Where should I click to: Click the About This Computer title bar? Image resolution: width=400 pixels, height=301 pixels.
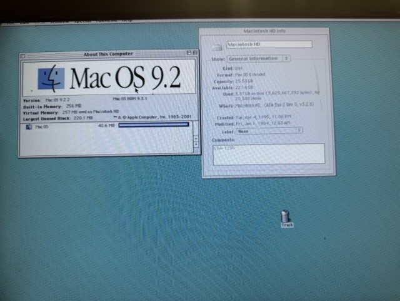pos(108,54)
